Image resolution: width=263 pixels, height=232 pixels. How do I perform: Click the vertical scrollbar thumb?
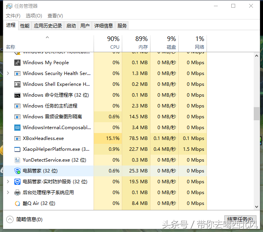[256, 114]
